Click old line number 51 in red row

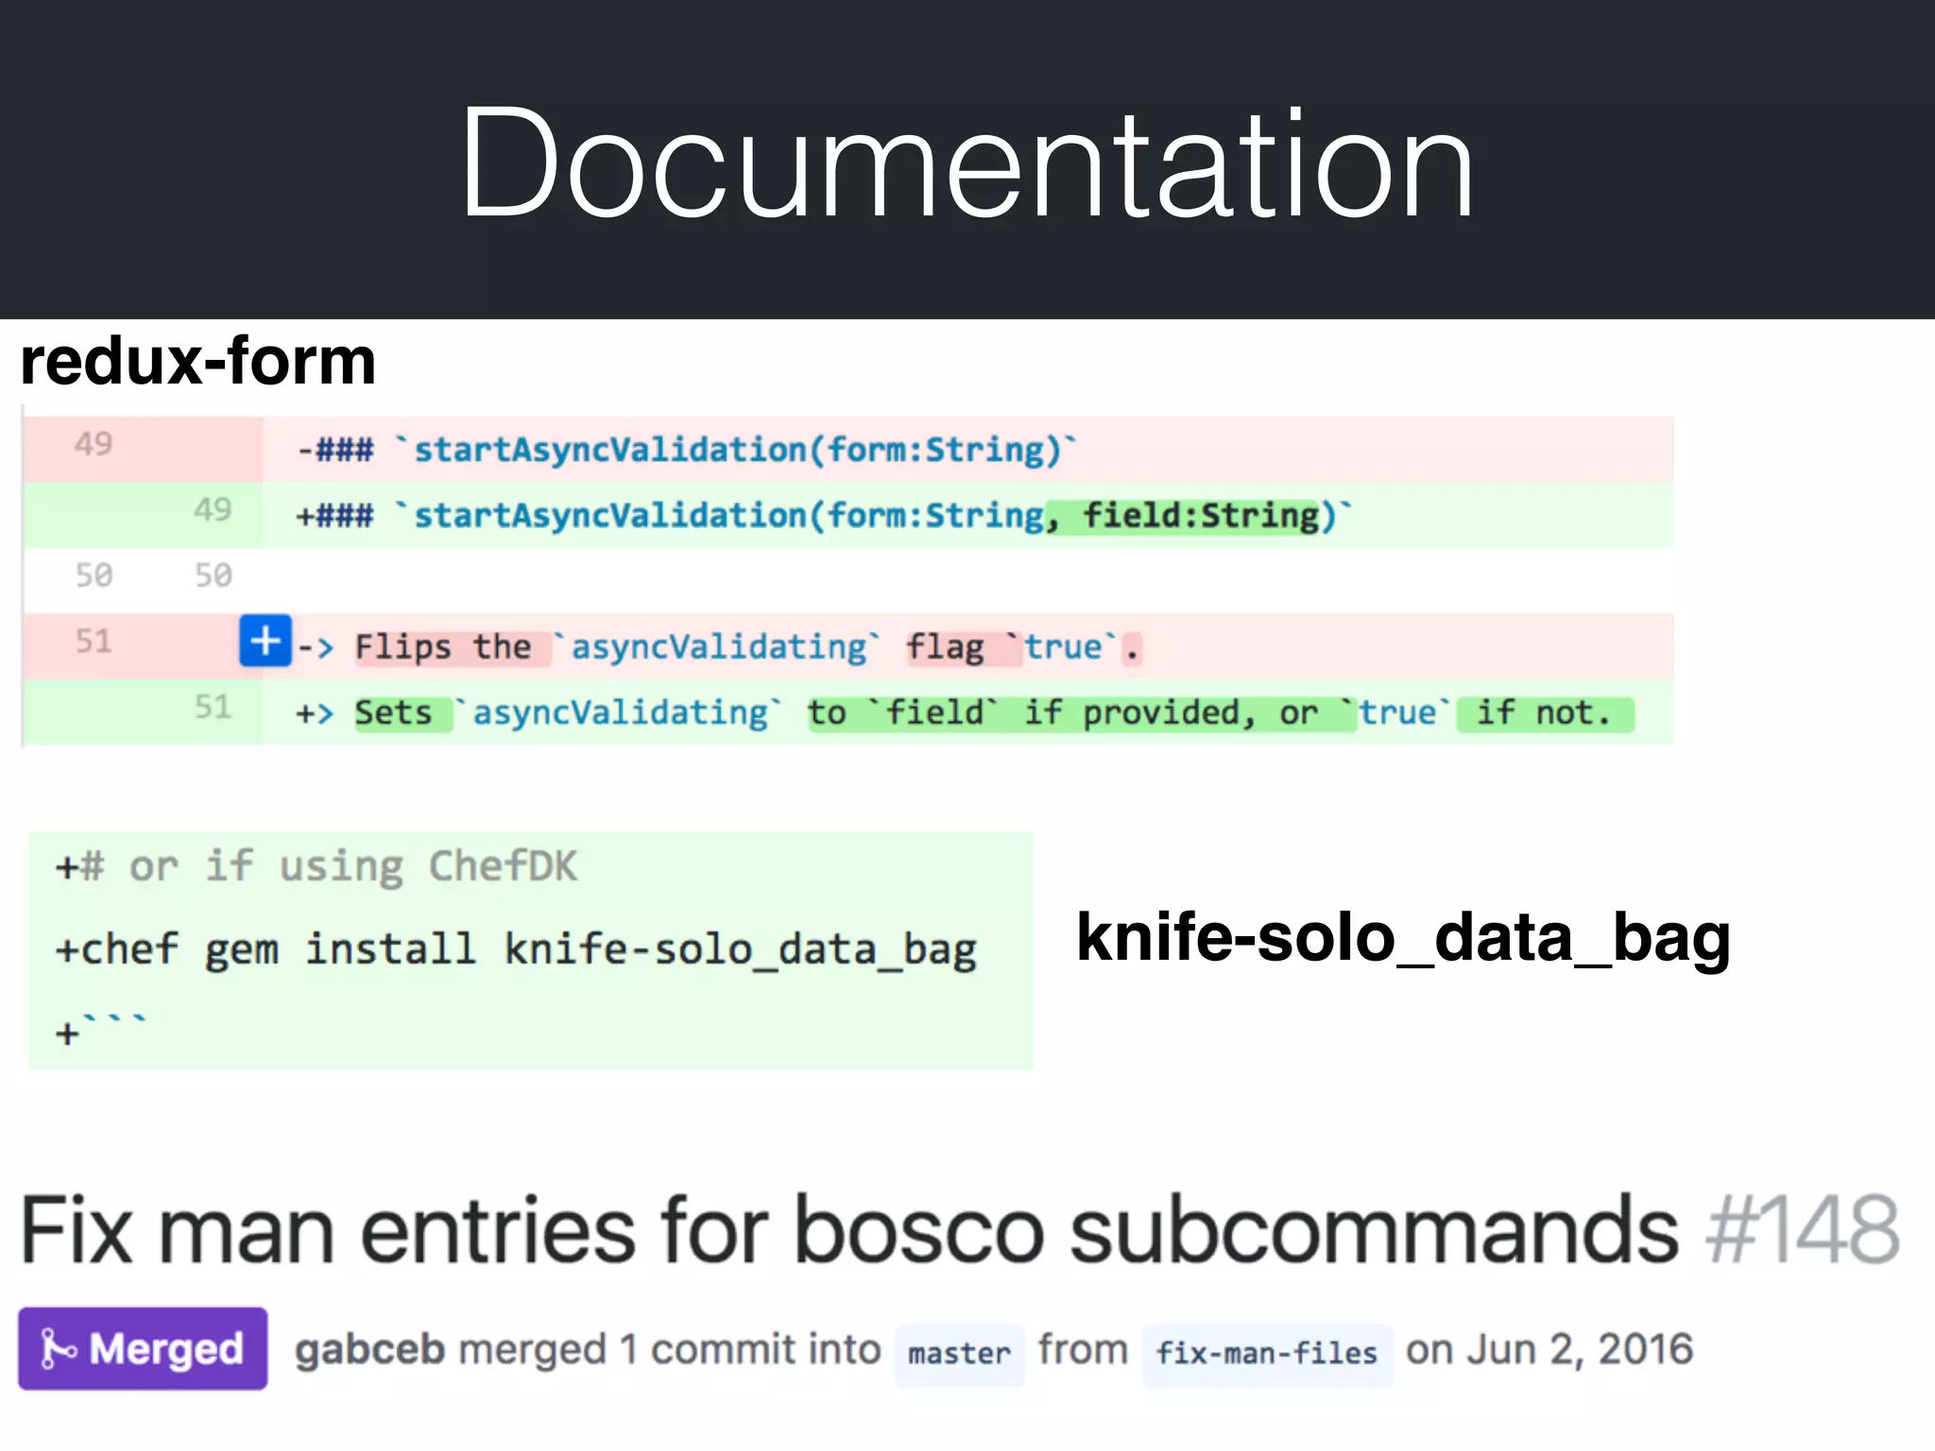[x=94, y=641]
